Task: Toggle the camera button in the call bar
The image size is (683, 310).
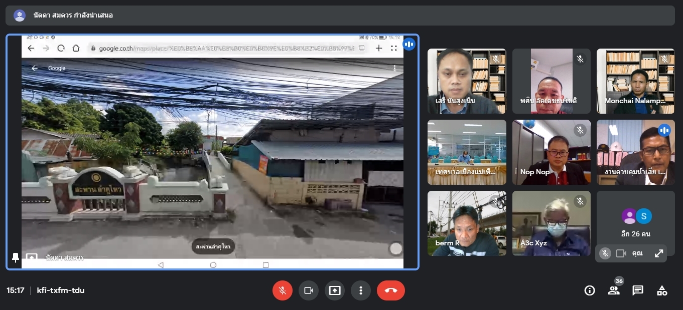Action: (309, 290)
